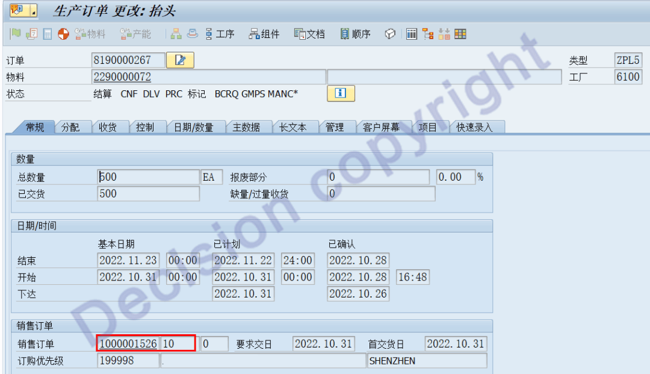The width and height of the screenshot is (650, 374).
Task: Click the green flag release icon
Action: (x=16, y=34)
